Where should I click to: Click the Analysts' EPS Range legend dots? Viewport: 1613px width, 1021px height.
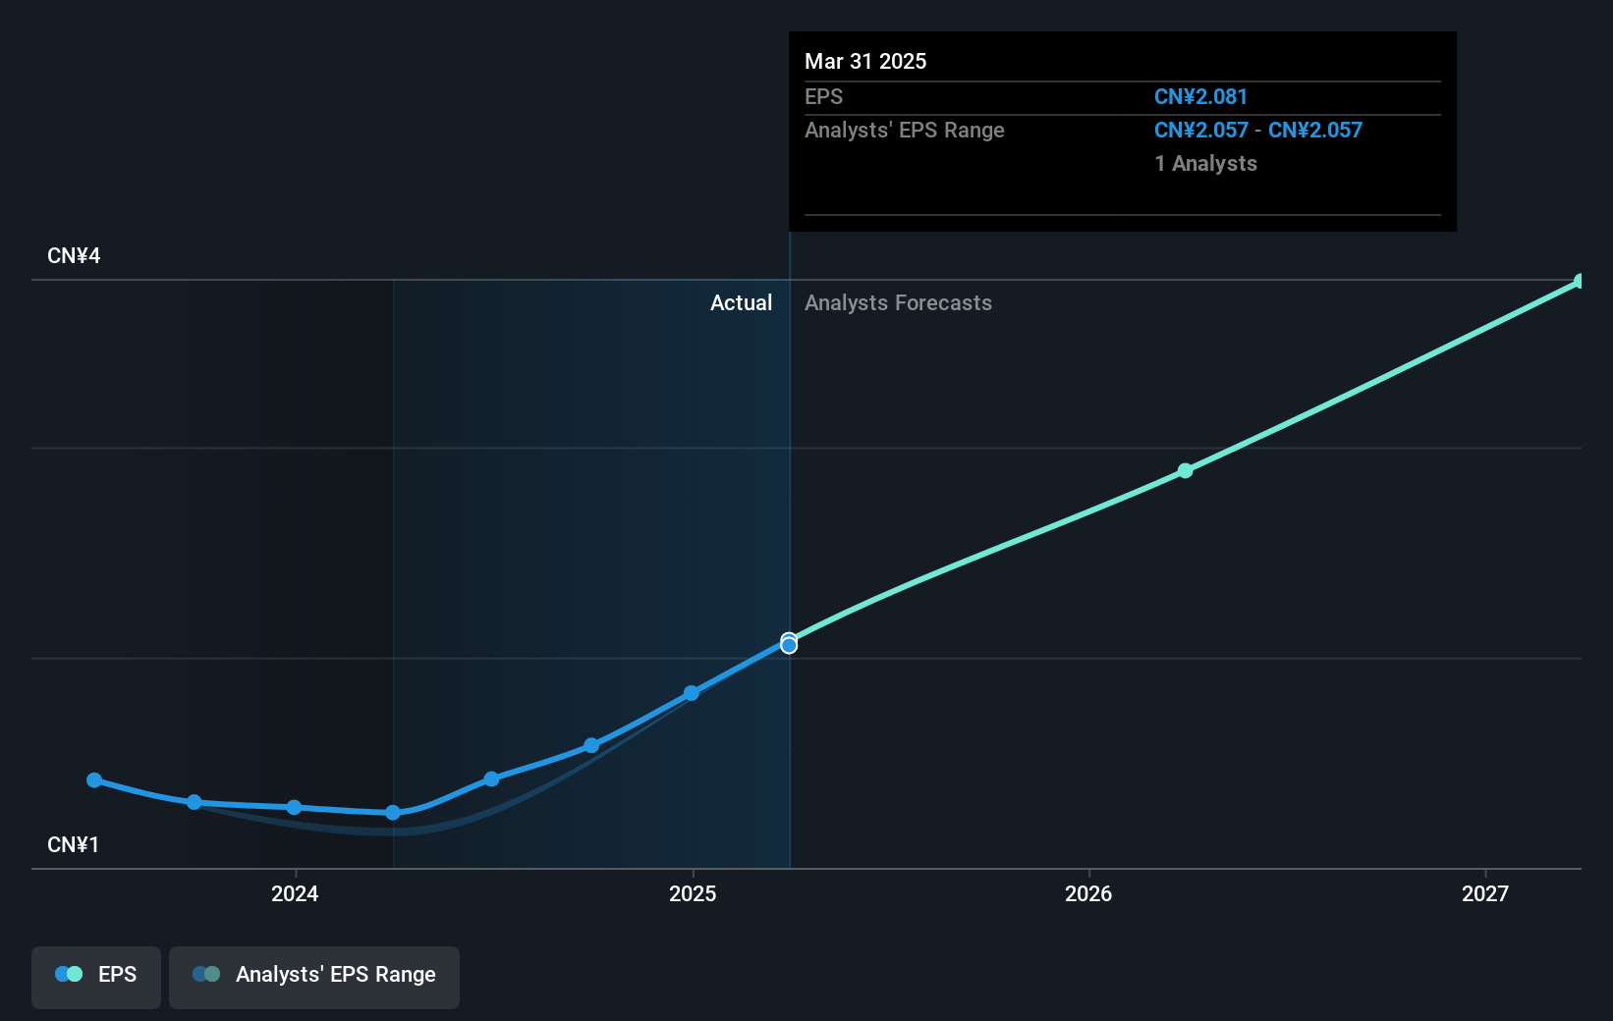point(206,974)
